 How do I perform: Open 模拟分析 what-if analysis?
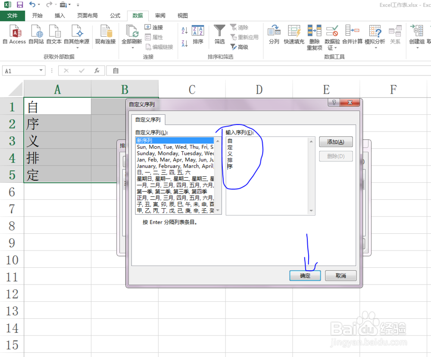pyautogui.click(x=375, y=37)
